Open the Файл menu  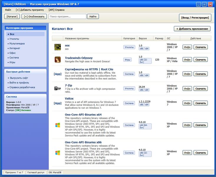pyautogui.click(x=8, y=10)
